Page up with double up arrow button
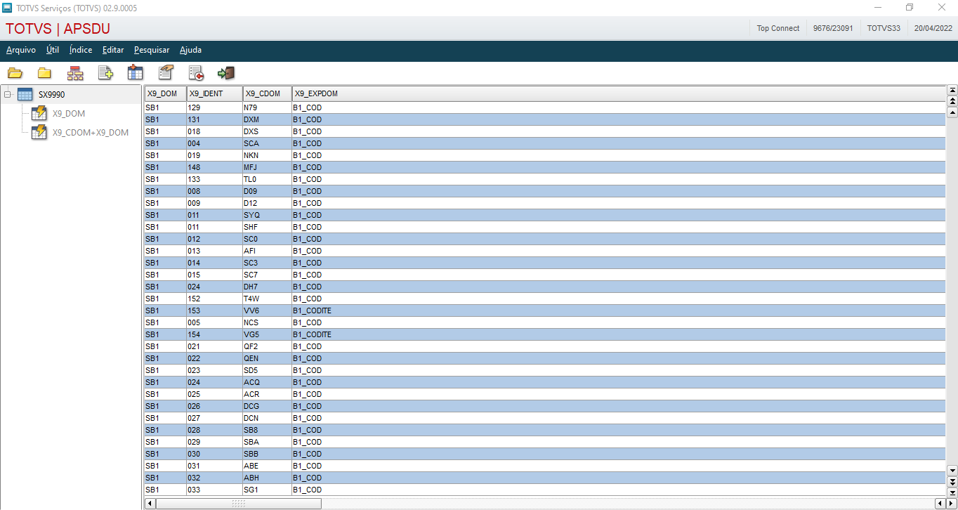 (952, 101)
